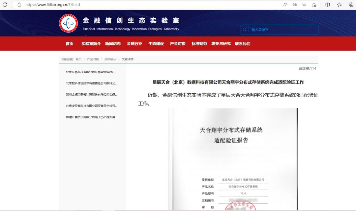
Task: Open the 联系我们 menu
Action: (243, 44)
